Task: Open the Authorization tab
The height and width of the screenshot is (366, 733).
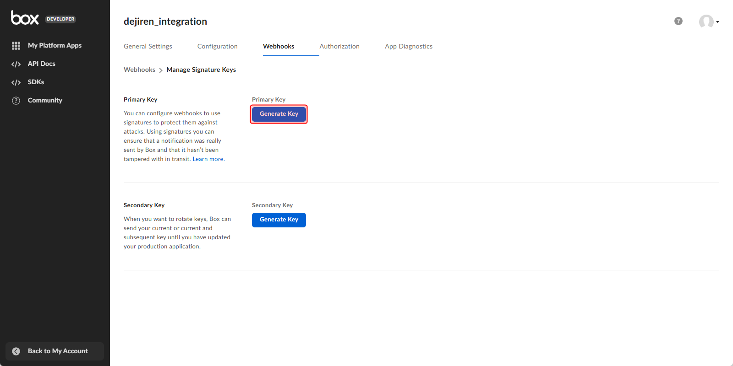Action: 339,46
